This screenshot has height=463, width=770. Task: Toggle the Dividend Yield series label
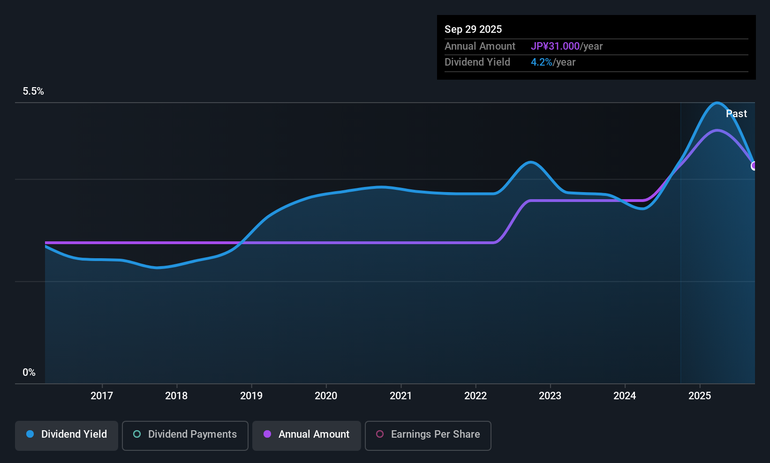(74, 434)
